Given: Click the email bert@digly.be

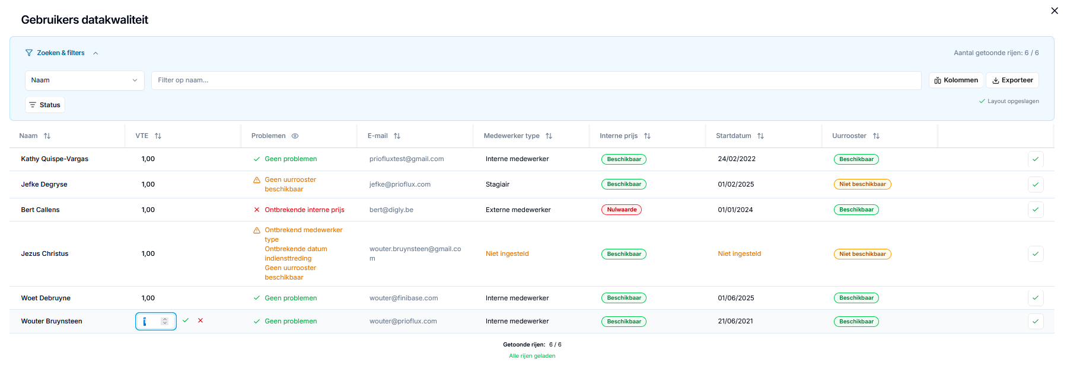Looking at the screenshot, I should (x=391, y=210).
